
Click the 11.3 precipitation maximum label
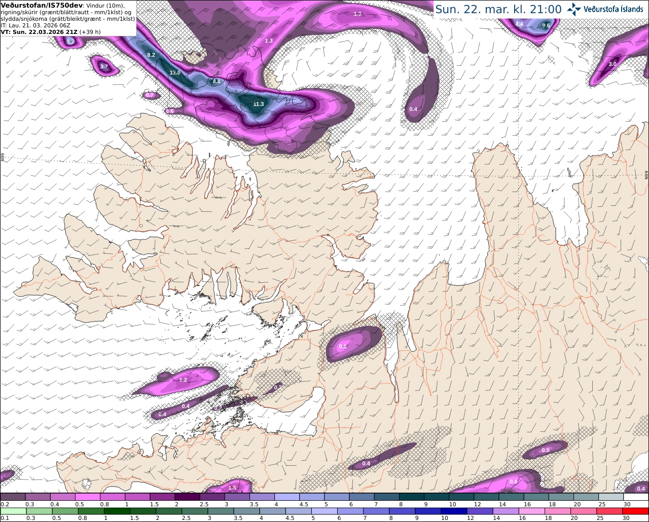(259, 104)
